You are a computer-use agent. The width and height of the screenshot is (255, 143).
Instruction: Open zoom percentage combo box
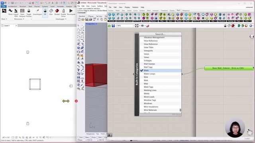pos(125,26)
